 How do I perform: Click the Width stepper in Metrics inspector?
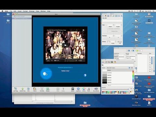(x=114, y=25)
